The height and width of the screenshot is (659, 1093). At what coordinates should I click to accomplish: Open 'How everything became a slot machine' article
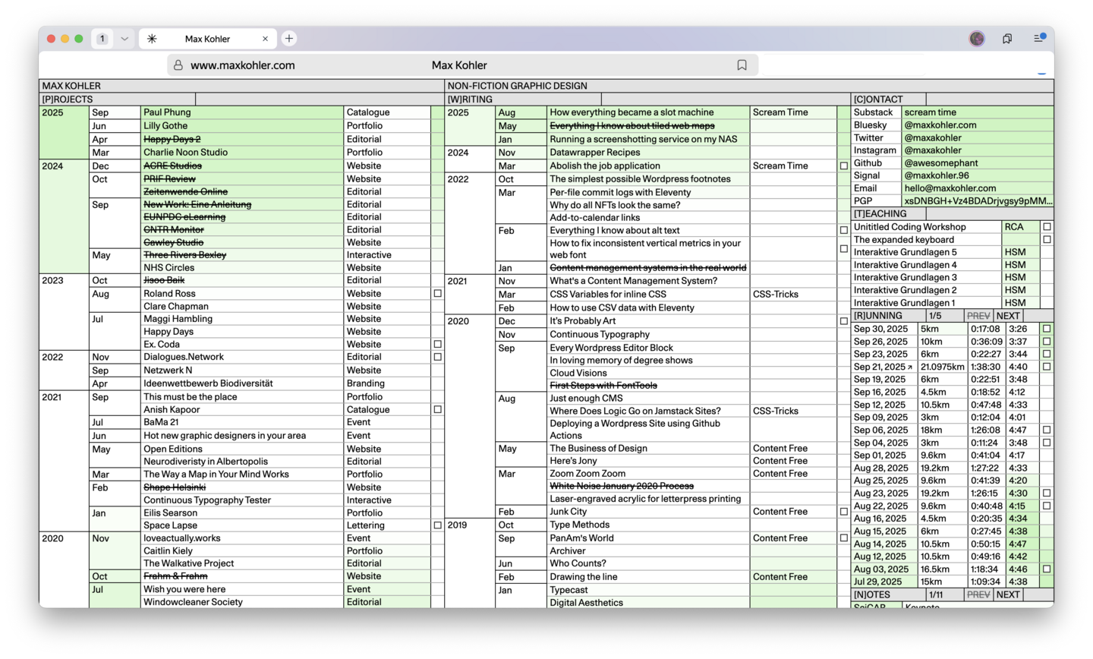point(632,112)
